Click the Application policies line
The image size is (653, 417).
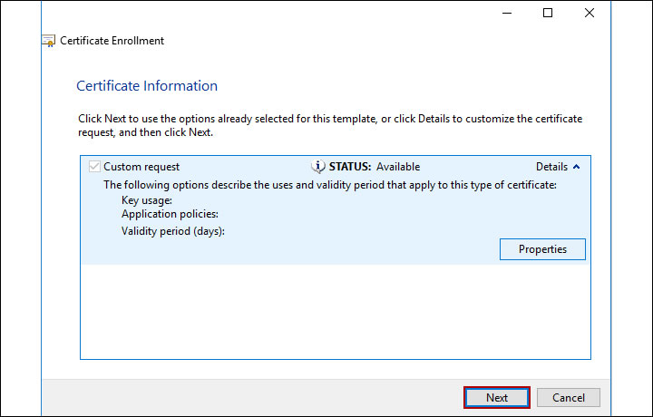170,215
